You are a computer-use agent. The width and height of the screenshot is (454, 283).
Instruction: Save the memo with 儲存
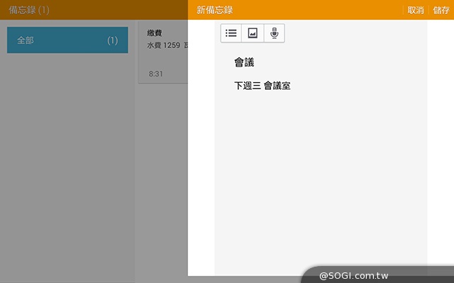coord(441,10)
